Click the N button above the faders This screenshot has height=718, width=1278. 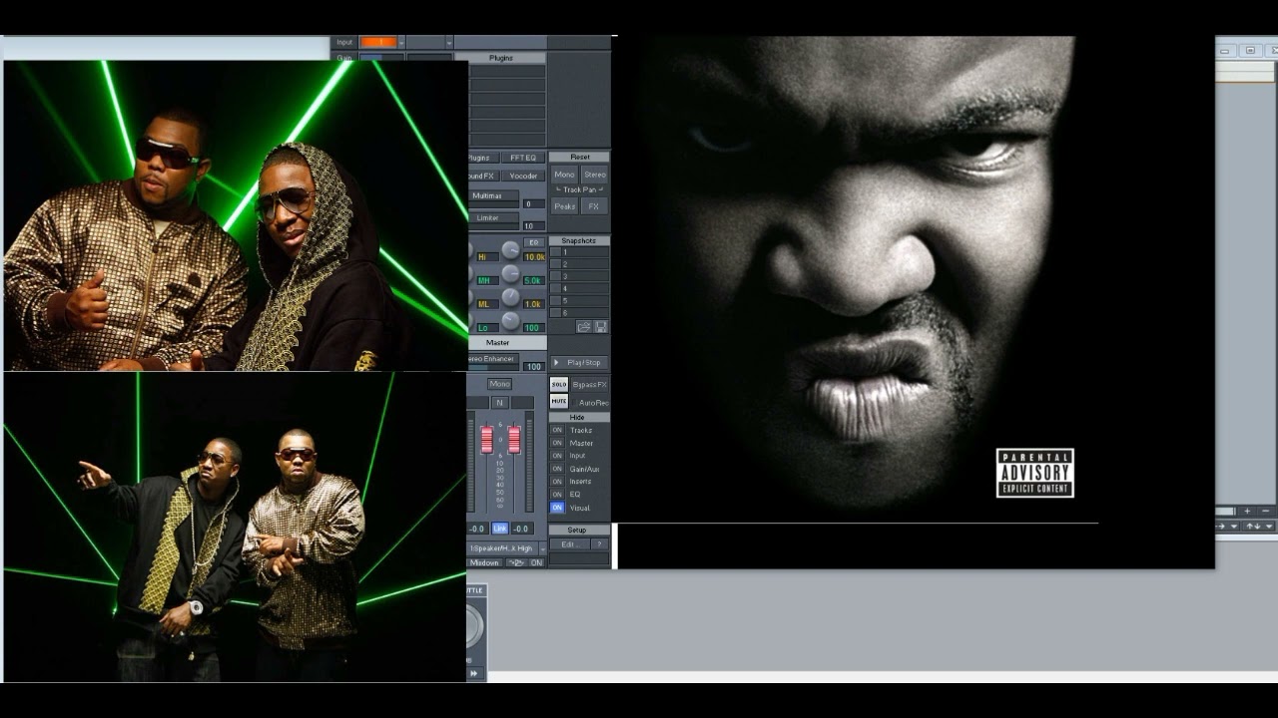[x=500, y=403]
